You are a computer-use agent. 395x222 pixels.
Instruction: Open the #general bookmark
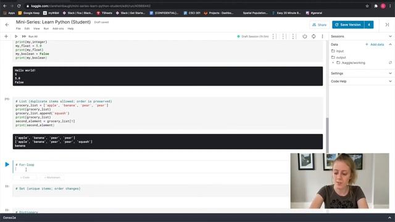pyautogui.click(x=314, y=13)
